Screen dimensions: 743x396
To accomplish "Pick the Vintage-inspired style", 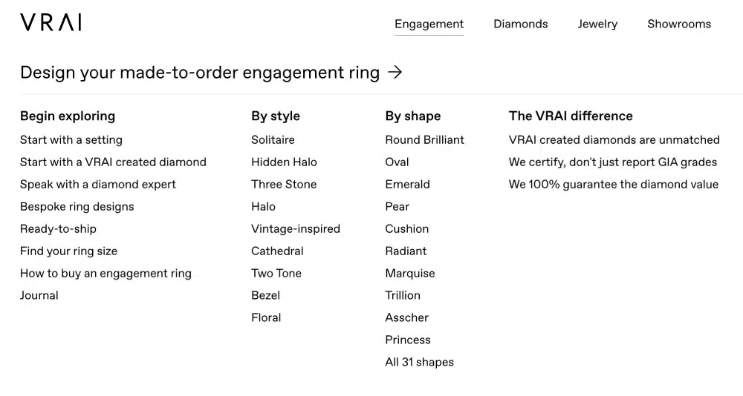I will (x=296, y=228).
